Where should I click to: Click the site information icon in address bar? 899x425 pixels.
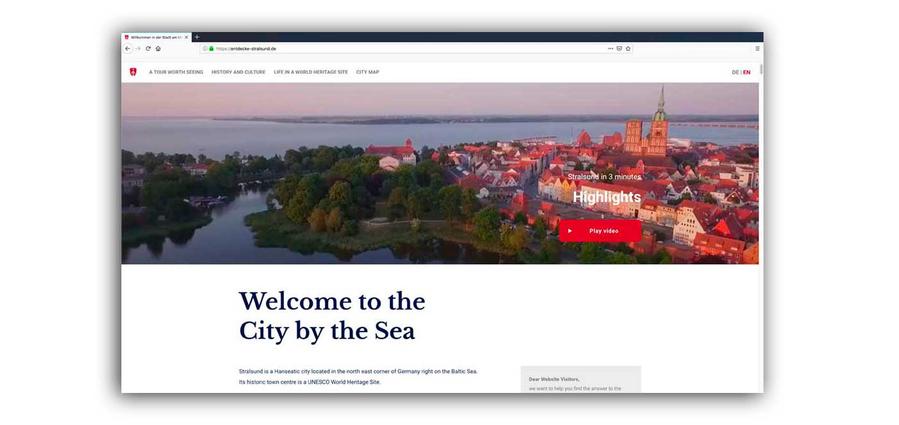pyautogui.click(x=205, y=49)
